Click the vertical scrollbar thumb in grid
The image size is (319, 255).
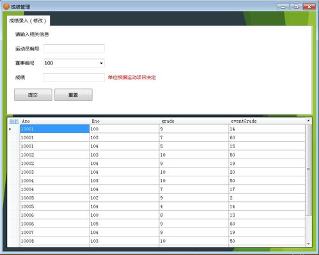(308, 170)
